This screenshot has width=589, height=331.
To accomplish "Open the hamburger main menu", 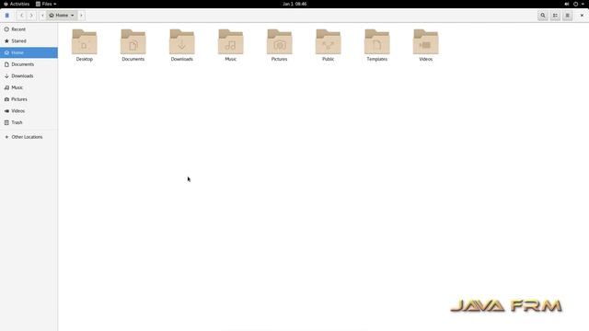I will click(x=568, y=16).
